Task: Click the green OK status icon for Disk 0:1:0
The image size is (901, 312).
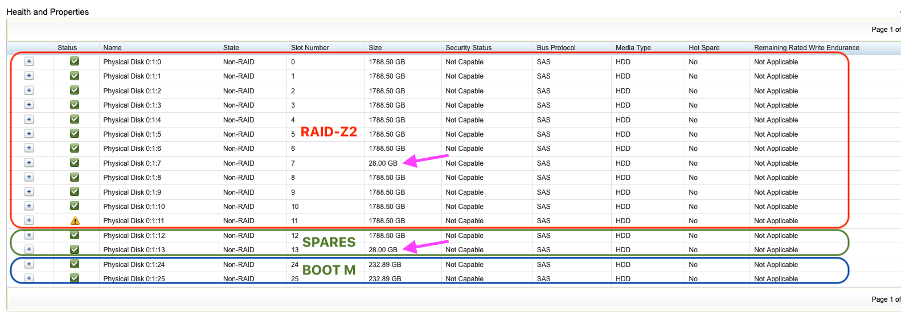Action: 75,61
